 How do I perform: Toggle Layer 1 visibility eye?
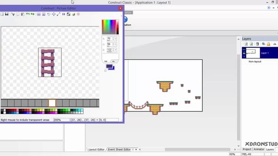point(244,50)
